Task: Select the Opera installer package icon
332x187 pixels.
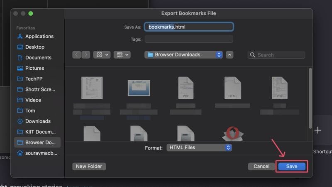Action: 233,134
